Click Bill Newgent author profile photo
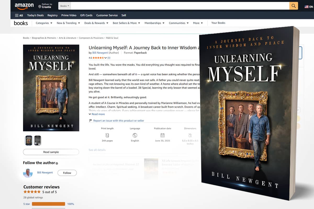The image size is (314, 209). pos(28,173)
